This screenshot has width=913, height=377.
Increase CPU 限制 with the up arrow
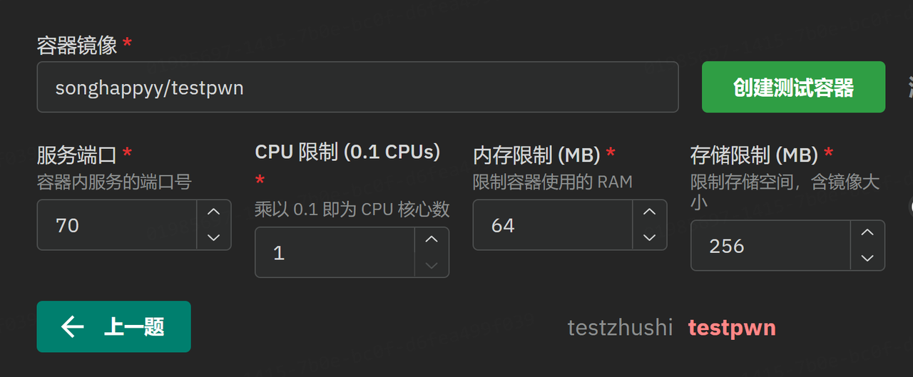click(432, 239)
